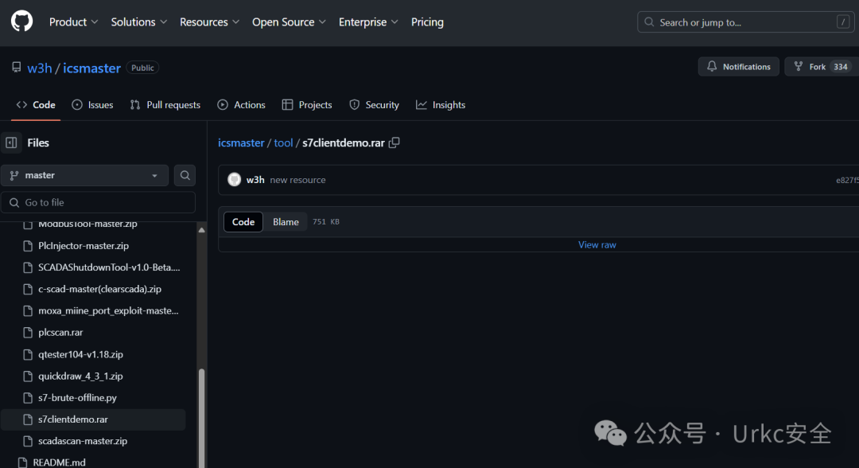The height and width of the screenshot is (468, 859).
Task: Click the Search or jump to field
Action: point(745,22)
